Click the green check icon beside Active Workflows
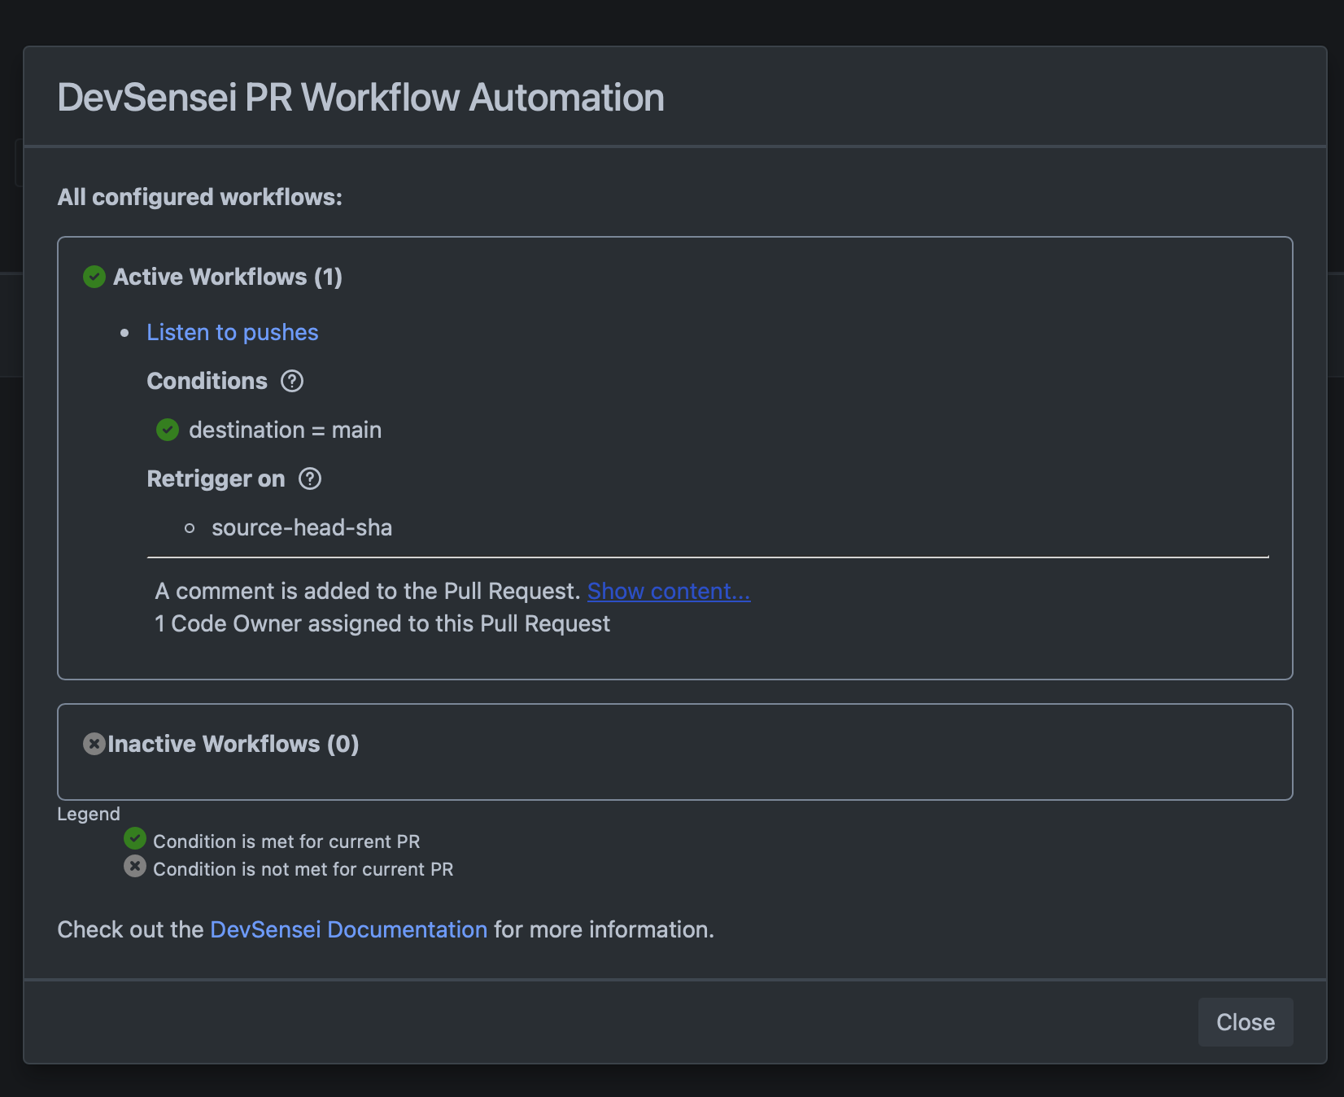This screenshot has height=1097, width=1344. coord(94,277)
